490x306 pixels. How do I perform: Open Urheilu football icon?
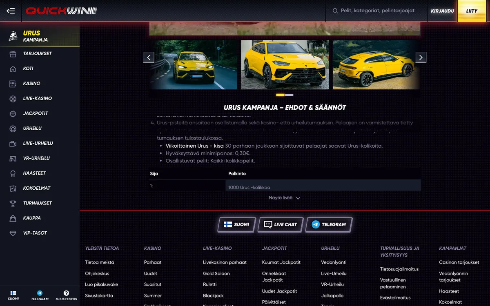(13, 129)
